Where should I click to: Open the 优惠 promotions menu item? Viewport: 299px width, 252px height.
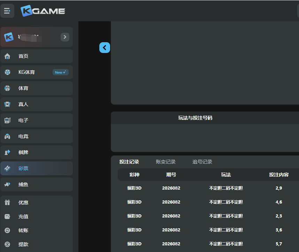(23, 203)
